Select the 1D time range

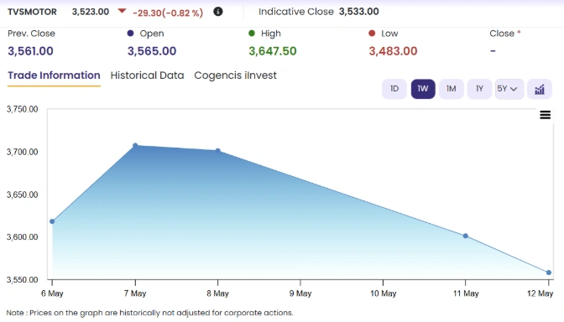click(394, 89)
